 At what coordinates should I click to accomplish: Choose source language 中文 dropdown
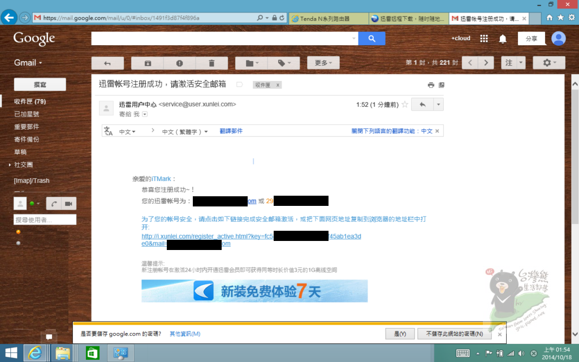coord(127,131)
